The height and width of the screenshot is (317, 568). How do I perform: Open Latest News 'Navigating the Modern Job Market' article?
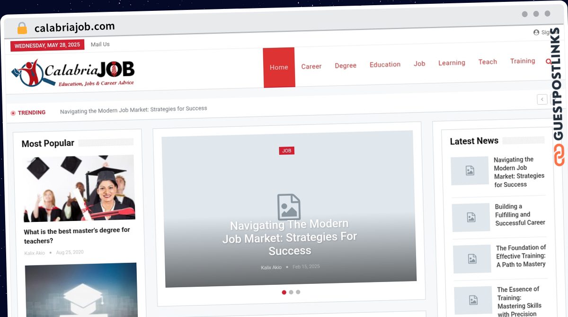click(519, 172)
